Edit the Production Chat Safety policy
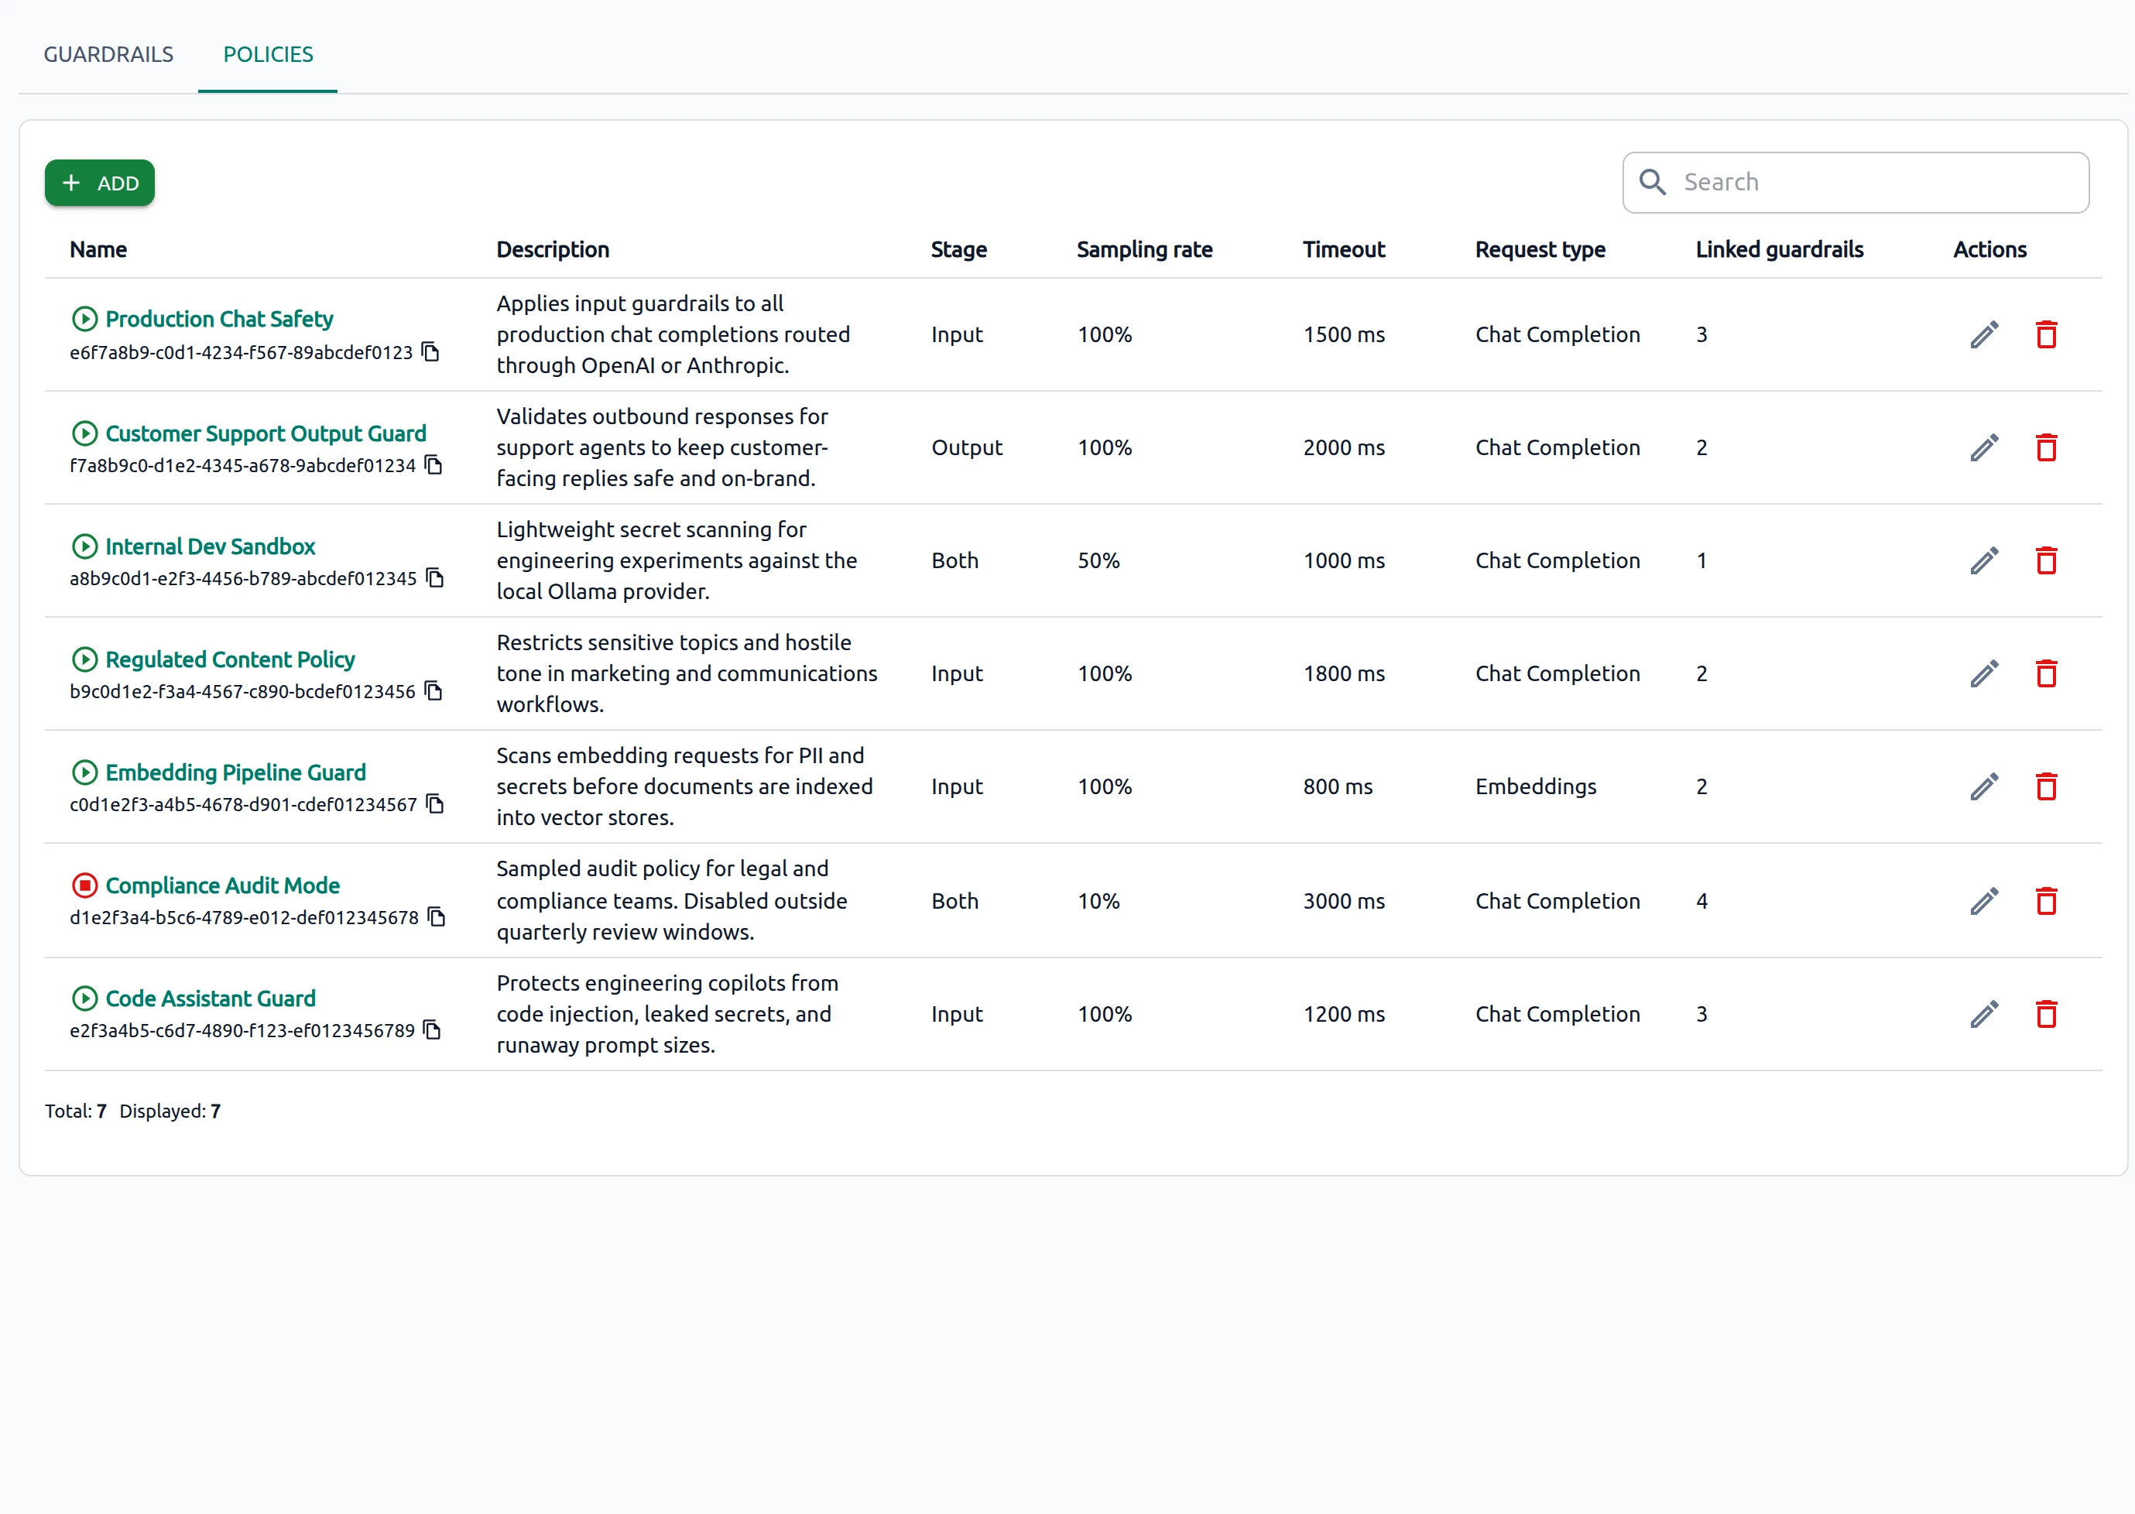2135x1514 pixels. [1984, 334]
